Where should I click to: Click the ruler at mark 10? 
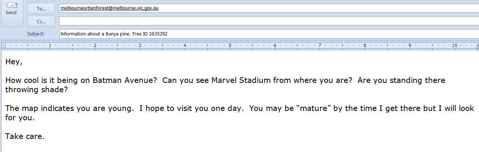454,46
